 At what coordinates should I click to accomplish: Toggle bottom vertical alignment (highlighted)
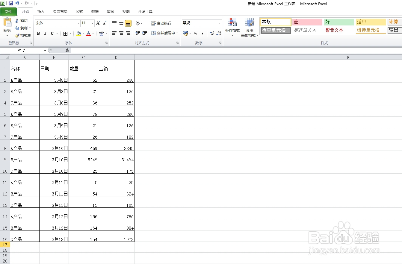(x=128, y=23)
